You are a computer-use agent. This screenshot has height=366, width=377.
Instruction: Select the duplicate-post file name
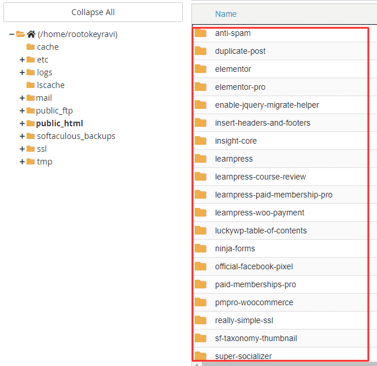[x=240, y=51]
